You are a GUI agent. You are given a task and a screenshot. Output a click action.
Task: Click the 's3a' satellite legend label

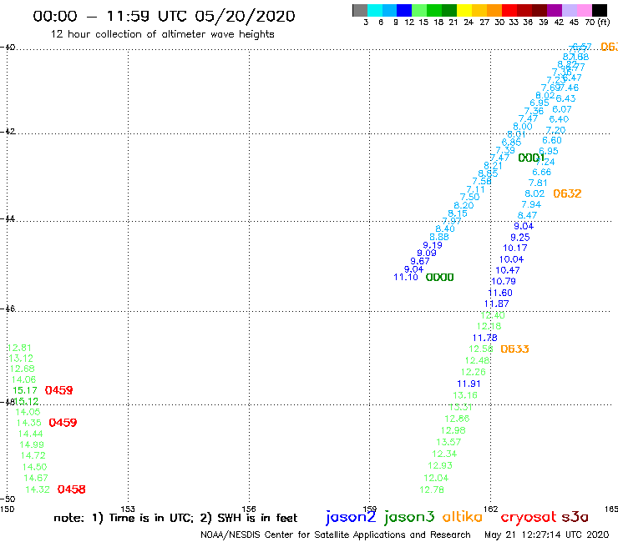(575, 517)
